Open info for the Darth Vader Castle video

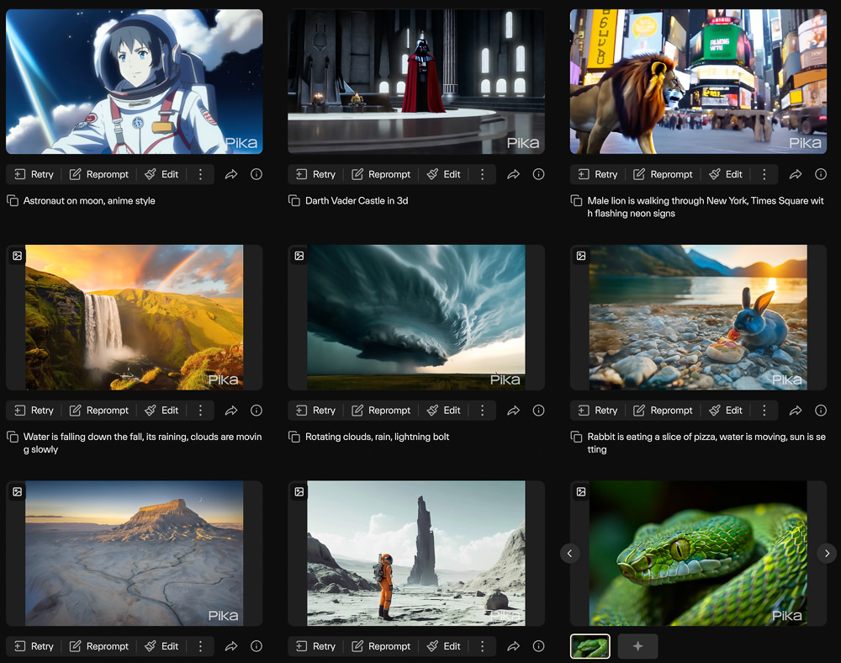pos(538,174)
